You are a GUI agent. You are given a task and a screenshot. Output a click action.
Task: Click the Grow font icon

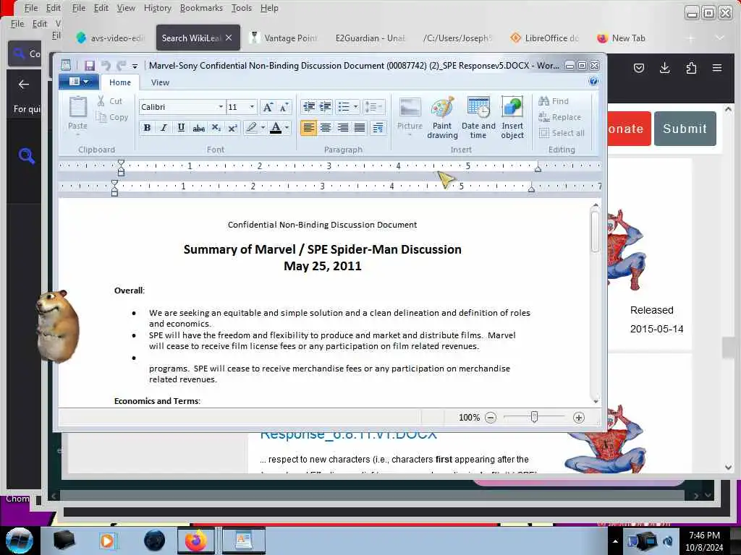268,107
